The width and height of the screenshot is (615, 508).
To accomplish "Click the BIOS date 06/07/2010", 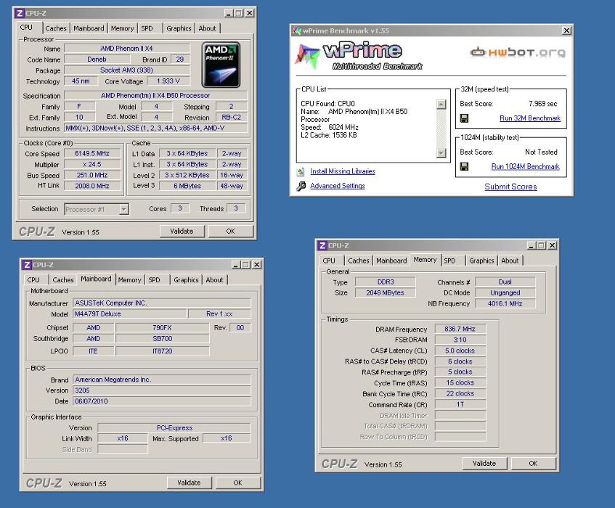I will (162, 401).
